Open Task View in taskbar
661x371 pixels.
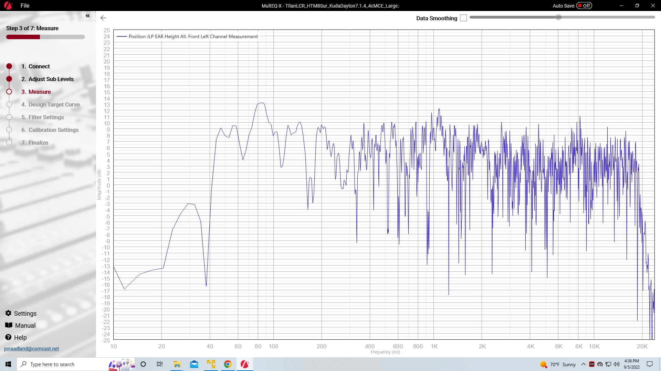coord(160,364)
